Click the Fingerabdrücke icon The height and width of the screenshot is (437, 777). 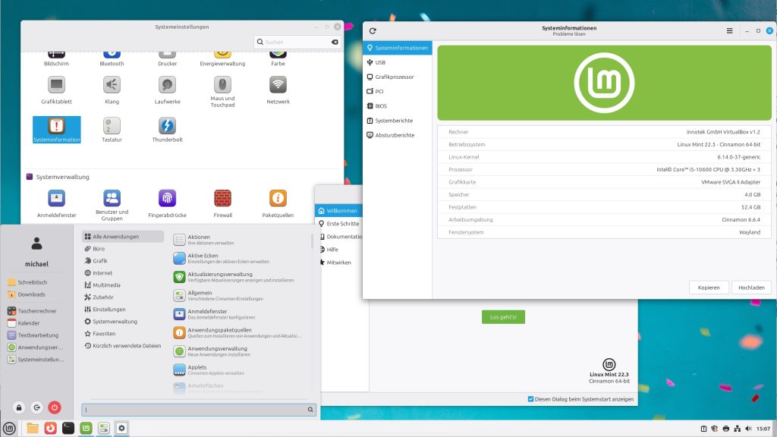[167, 199]
